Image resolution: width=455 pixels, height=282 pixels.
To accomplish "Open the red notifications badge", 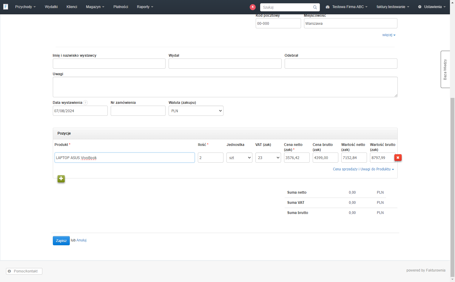I will [x=253, y=7].
